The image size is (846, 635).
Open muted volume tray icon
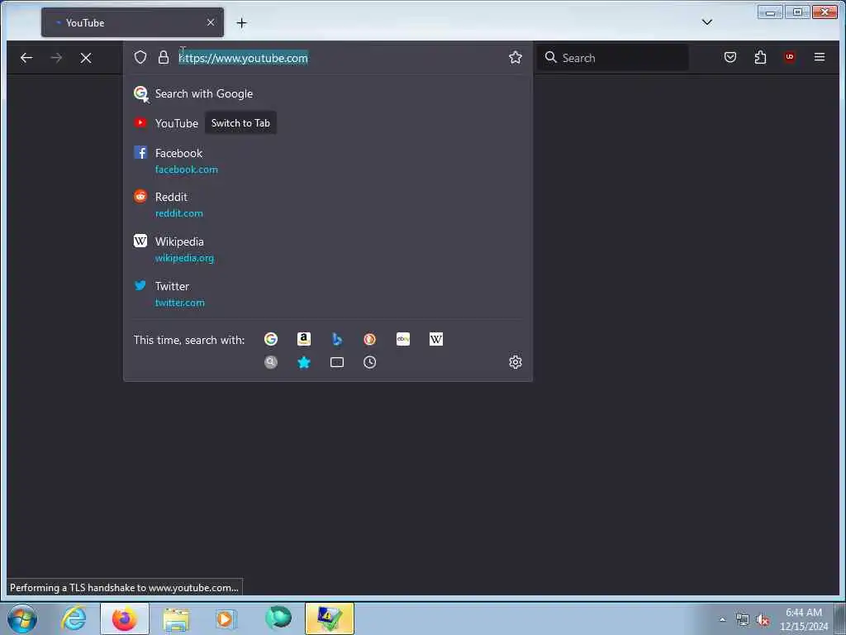pyautogui.click(x=763, y=620)
